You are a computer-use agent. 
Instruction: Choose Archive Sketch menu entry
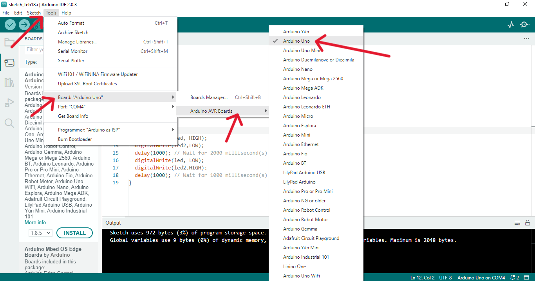(x=110, y=32)
